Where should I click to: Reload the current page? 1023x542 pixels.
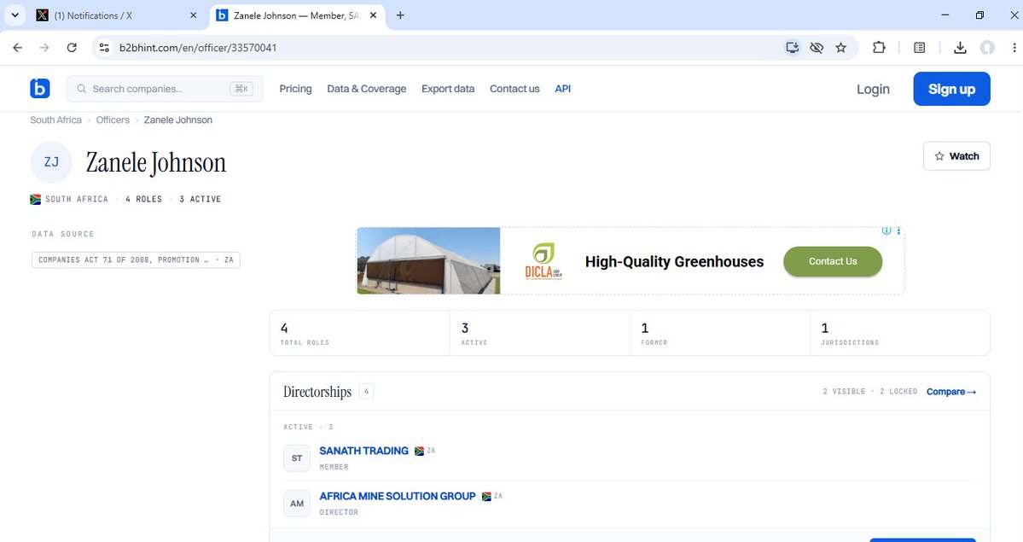tap(72, 48)
